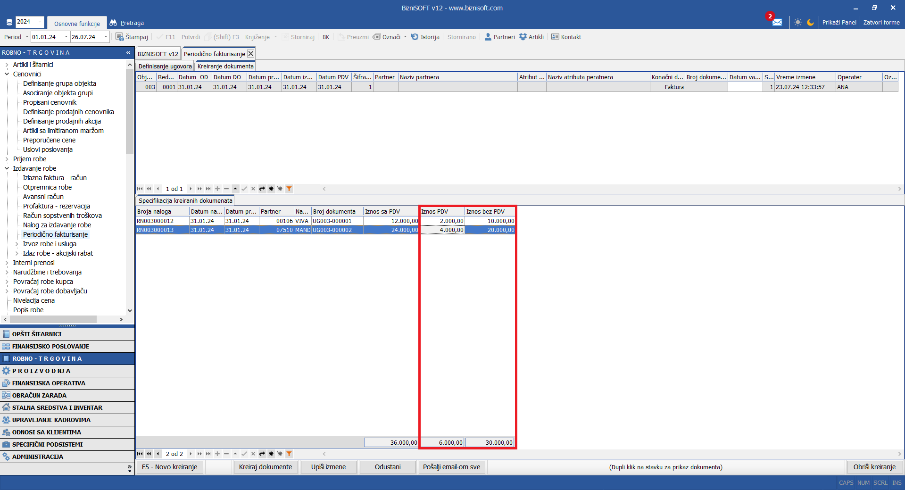Open the Označi dropdown arrow
The width and height of the screenshot is (905, 490).
(x=405, y=37)
